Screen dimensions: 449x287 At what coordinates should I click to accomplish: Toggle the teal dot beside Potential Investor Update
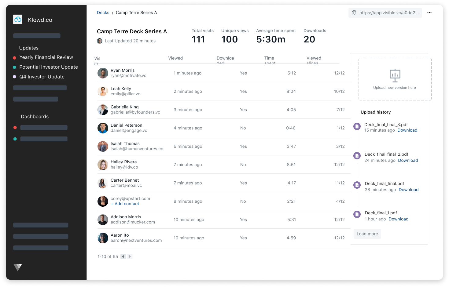click(x=15, y=67)
